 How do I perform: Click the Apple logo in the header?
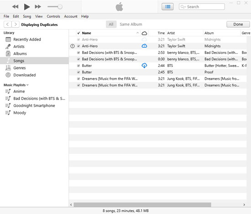119,7
